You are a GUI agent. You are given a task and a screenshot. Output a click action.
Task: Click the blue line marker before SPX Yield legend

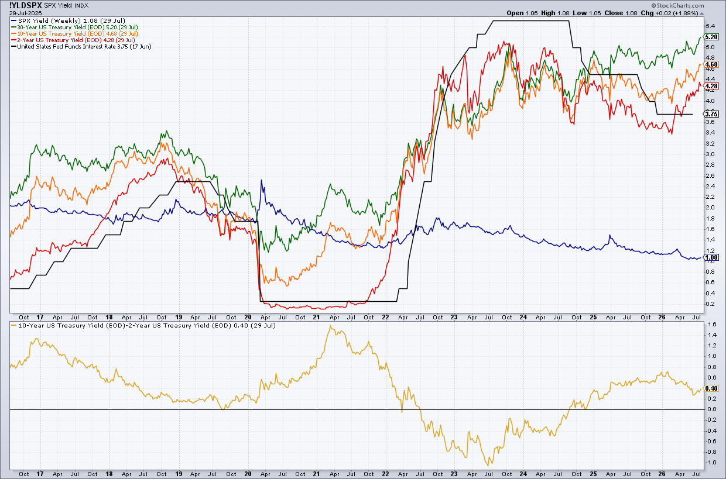[x=14, y=20]
